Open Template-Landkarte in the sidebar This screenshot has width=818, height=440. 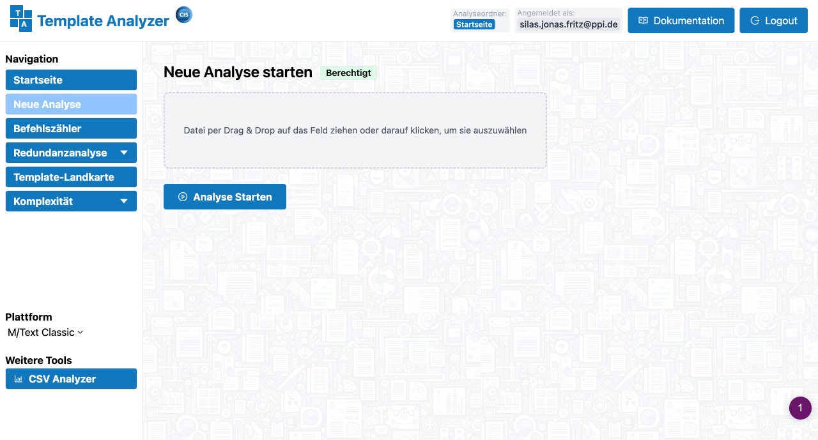click(71, 177)
